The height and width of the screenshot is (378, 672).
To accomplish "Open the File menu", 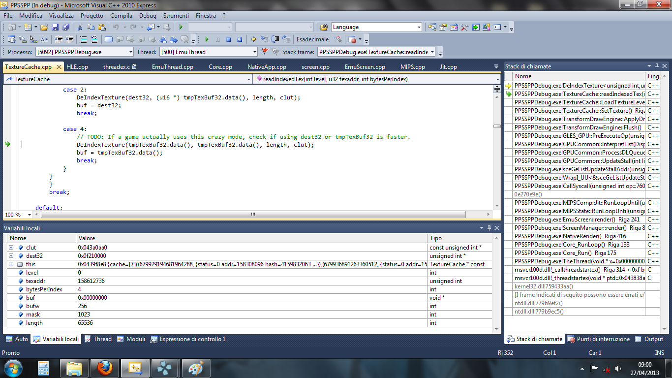I will (x=8, y=16).
